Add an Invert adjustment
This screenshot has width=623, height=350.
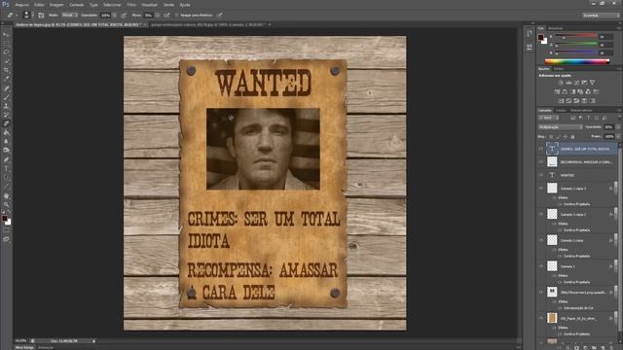pos(561,101)
